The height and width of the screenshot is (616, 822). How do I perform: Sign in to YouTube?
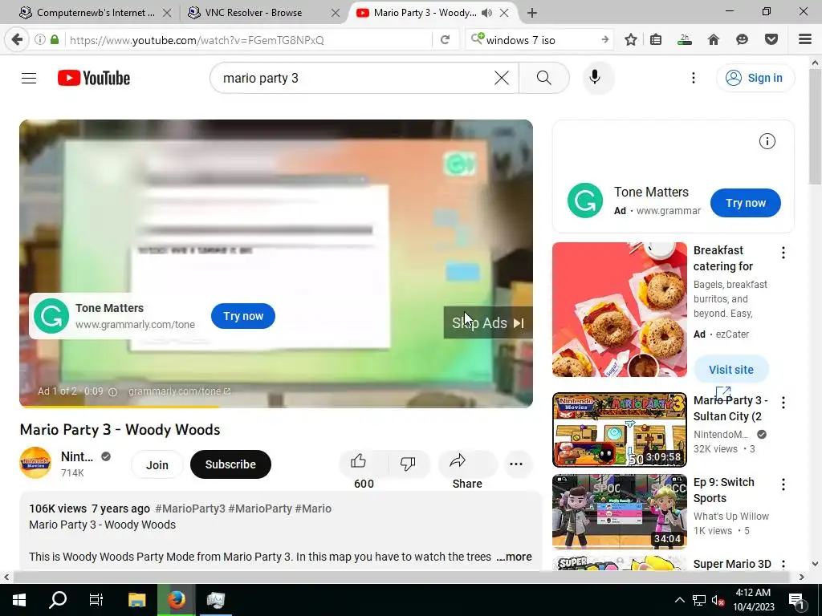click(x=755, y=78)
